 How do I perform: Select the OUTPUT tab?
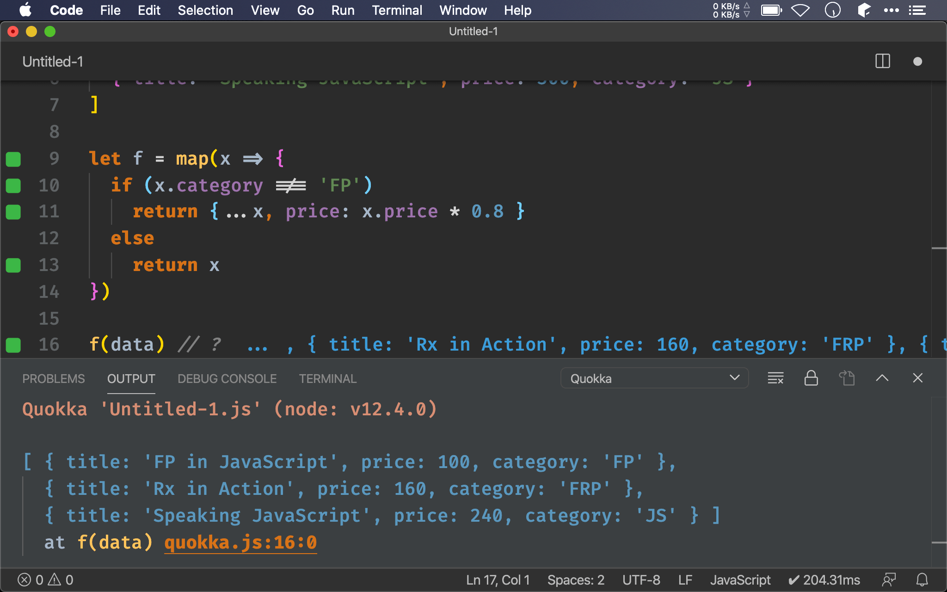131,379
